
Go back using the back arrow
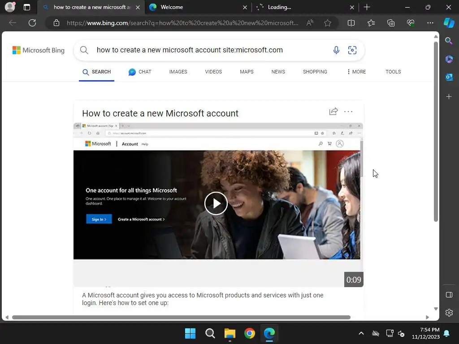click(12, 23)
